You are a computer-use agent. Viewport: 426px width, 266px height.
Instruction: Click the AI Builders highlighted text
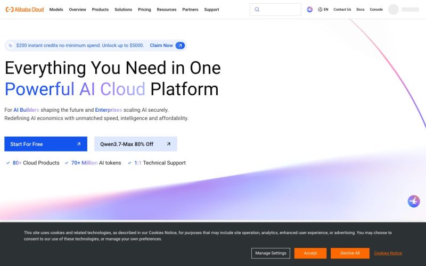click(x=26, y=110)
